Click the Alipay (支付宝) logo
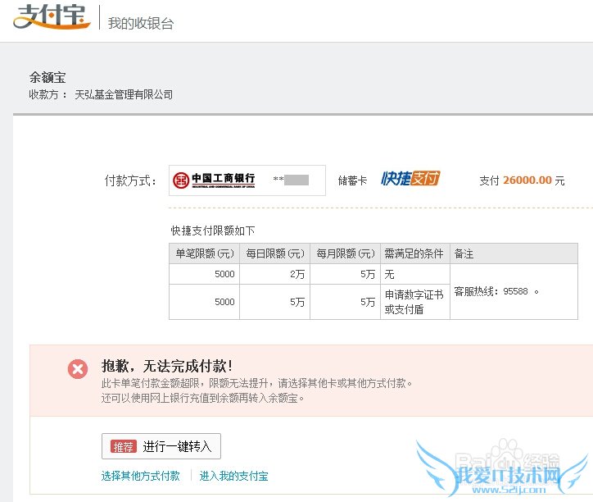593x502 pixels. coord(52,16)
